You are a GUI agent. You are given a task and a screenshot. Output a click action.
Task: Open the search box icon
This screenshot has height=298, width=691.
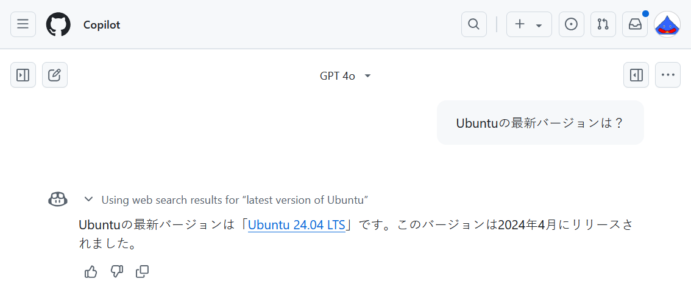point(473,24)
